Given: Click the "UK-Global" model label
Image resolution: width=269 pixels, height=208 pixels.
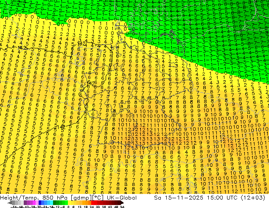Looking at the screenshot, I should pyautogui.click(x=122, y=198).
